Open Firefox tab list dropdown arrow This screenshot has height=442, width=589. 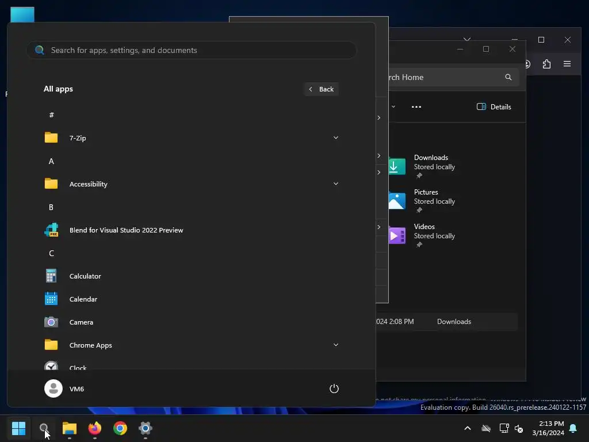click(x=467, y=40)
